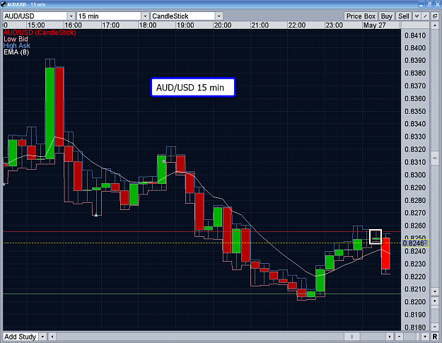The width and height of the screenshot is (442, 343).
Task: Click the 18:00 time axis label
Action: [148, 25]
